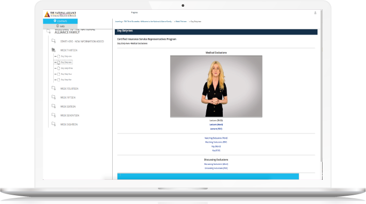Screen dimensions: 366x204
Task: Click the National Alliance logo
Action: tap(60, 14)
